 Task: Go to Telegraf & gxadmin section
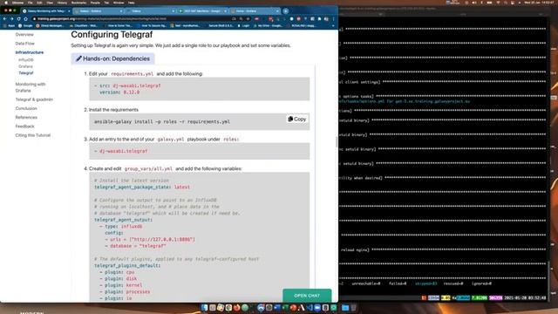34,99
